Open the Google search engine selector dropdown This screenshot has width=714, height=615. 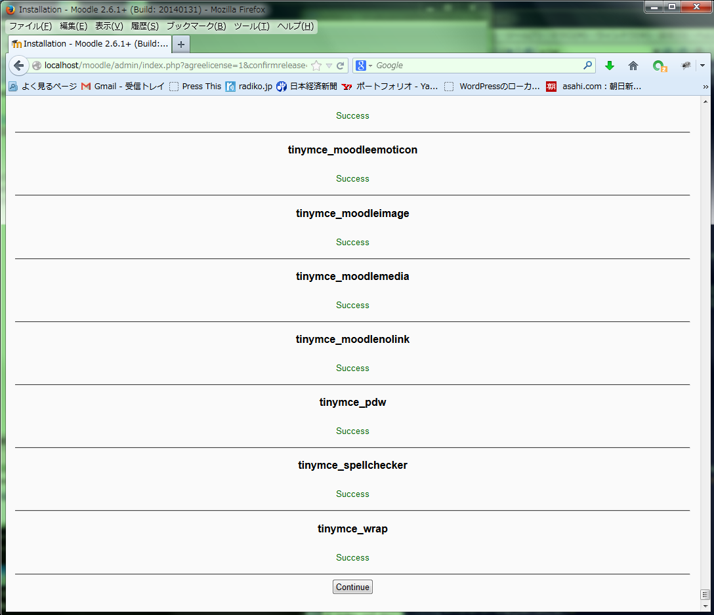364,66
